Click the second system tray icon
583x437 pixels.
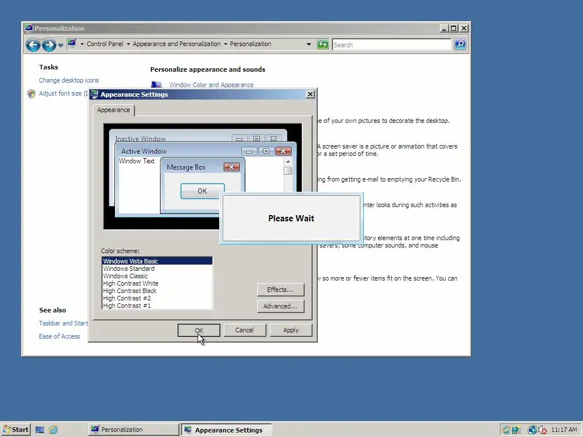[x=516, y=430]
